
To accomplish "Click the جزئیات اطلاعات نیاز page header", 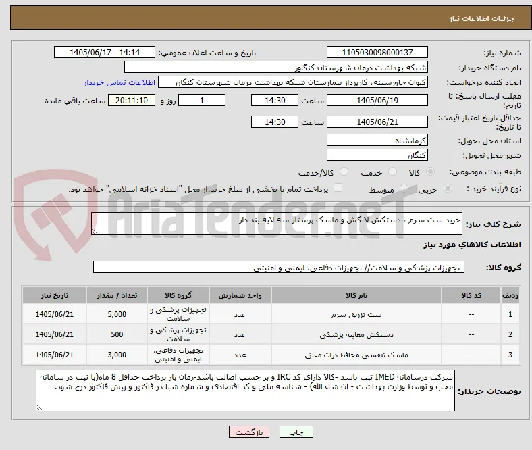I will coord(482,18).
